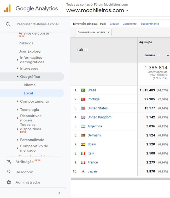
Task: Click the Usuários column header
Action: coord(149,55)
